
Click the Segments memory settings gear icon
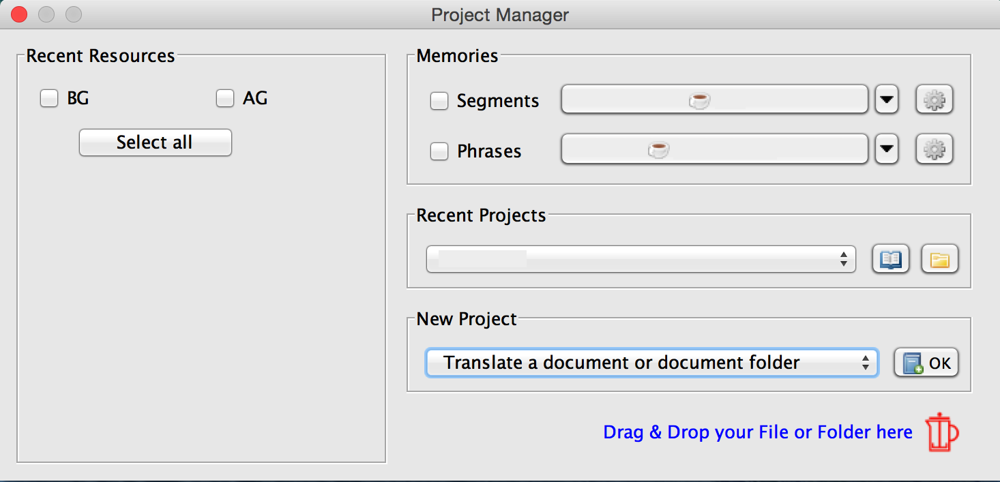[x=934, y=100]
